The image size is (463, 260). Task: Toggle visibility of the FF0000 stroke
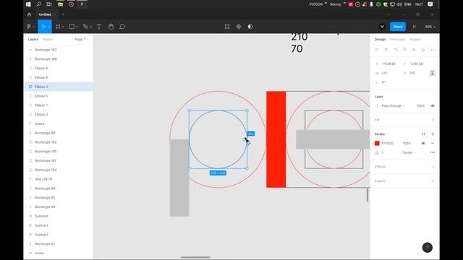(x=423, y=143)
